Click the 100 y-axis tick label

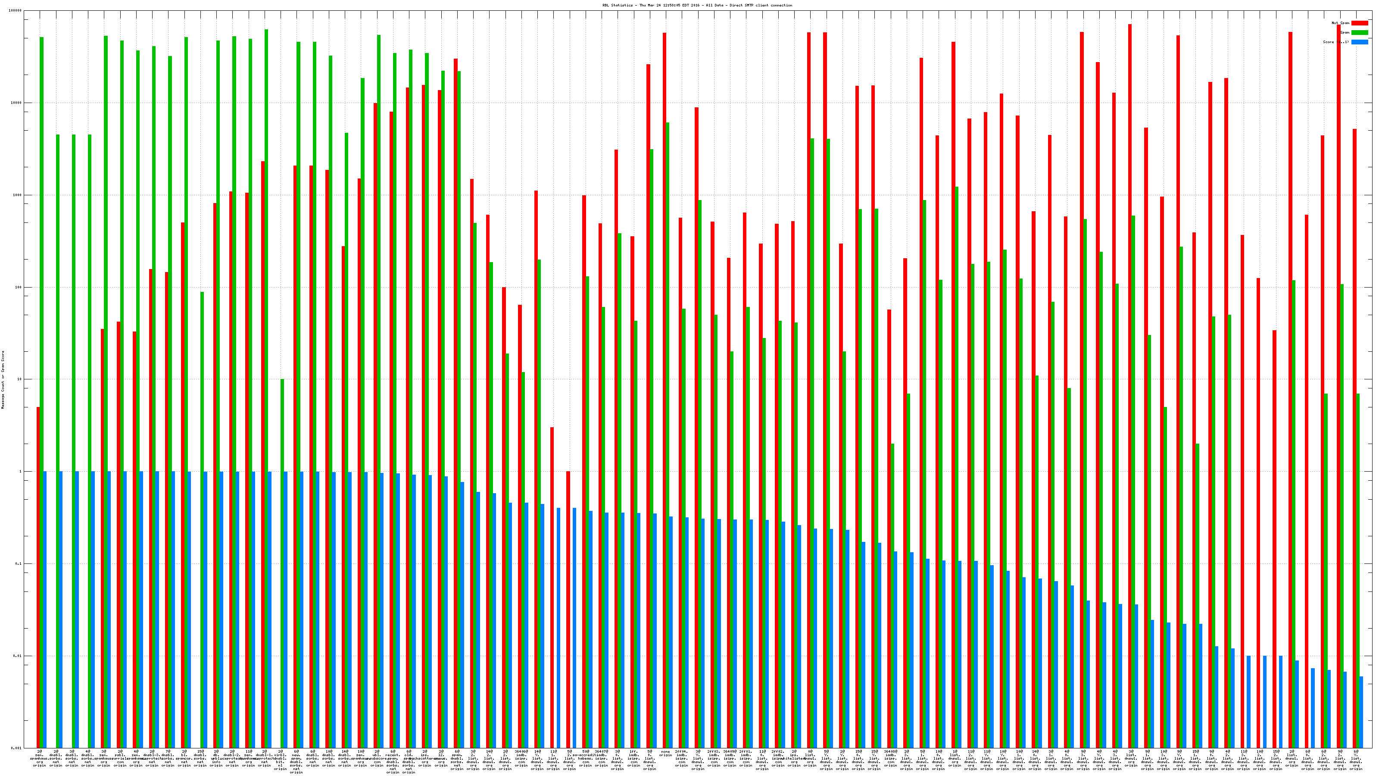click(x=18, y=287)
